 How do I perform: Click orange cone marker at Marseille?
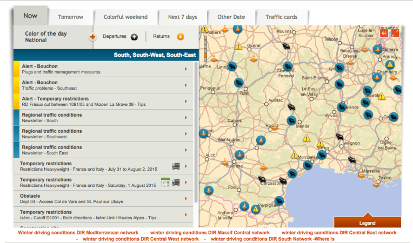[362, 174]
